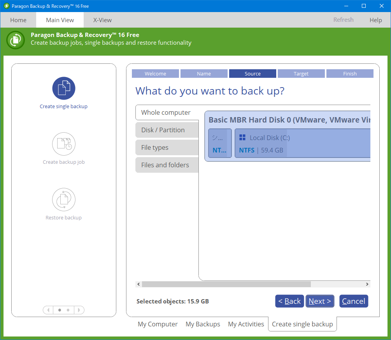Image resolution: width=391 pixels, height=340 pixels.
Task: Switch to the X-View tab
Action: [x=102, y=20]
